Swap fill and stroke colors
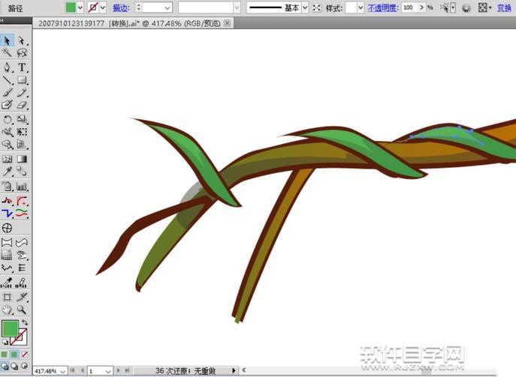The width and height of the screenshot is (516, 377). pos(25,323)
